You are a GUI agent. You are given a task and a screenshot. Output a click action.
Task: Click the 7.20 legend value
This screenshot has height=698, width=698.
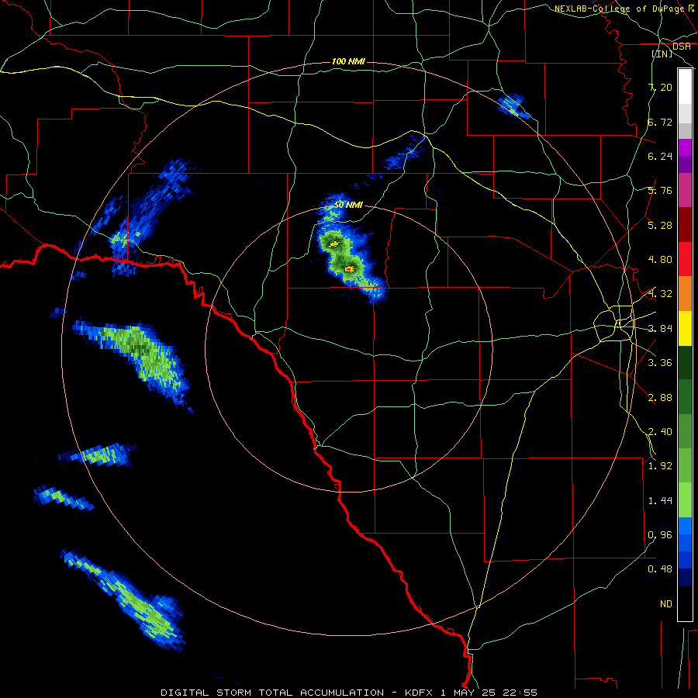coord(660,87)
